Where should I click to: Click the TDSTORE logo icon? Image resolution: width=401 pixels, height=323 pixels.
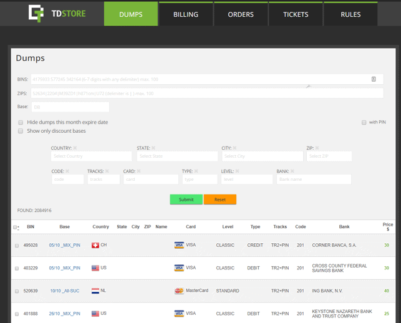[x=36, y=13]
